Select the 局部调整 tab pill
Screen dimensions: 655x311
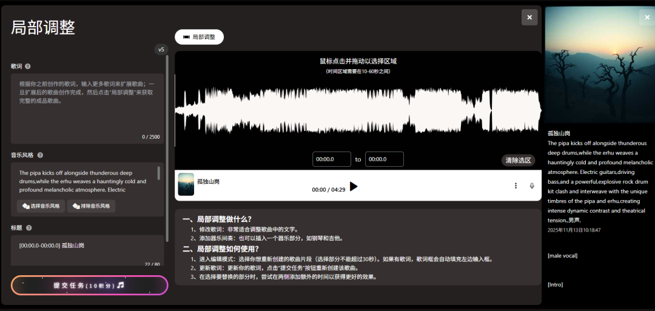[x=200, y=37]
